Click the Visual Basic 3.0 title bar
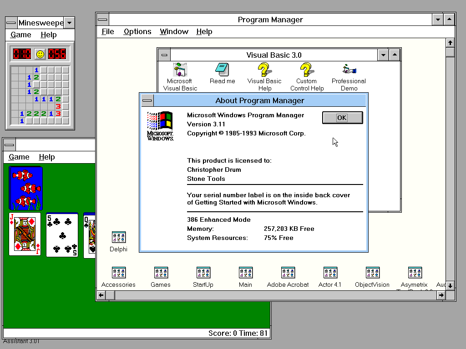Image resolution: width=466 pixels, height=349 pixels. (x=274, y=55)
